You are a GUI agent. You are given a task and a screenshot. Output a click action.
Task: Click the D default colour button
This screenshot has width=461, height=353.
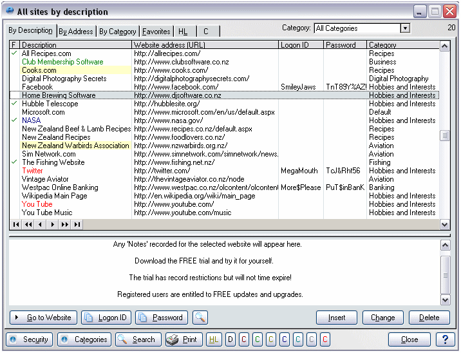(x=230, y=339)
